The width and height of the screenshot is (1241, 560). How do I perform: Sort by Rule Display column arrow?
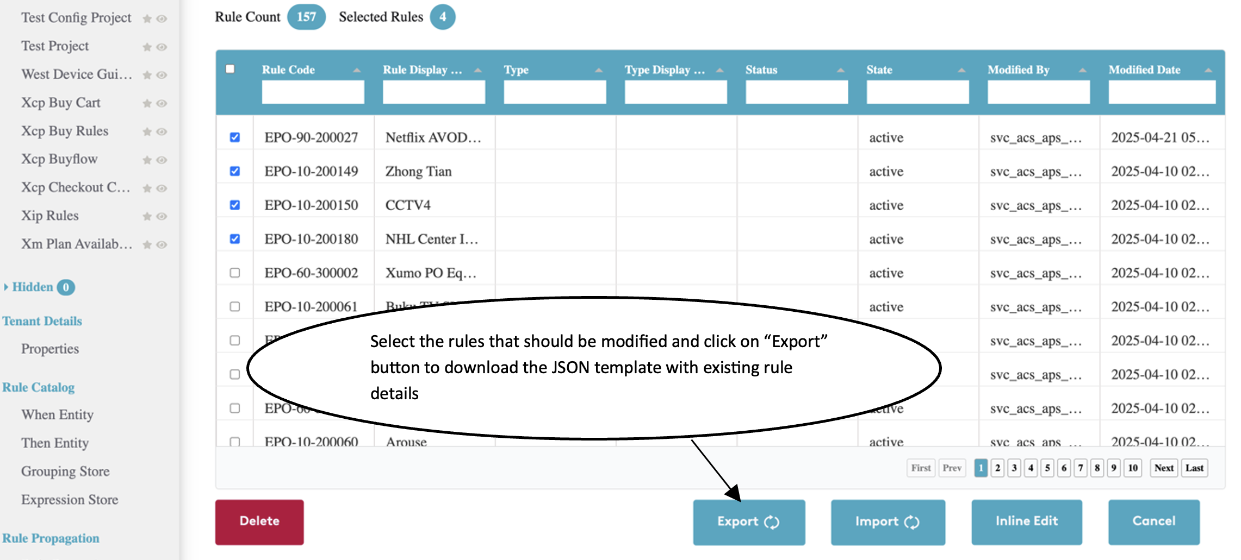click(478, 70)
